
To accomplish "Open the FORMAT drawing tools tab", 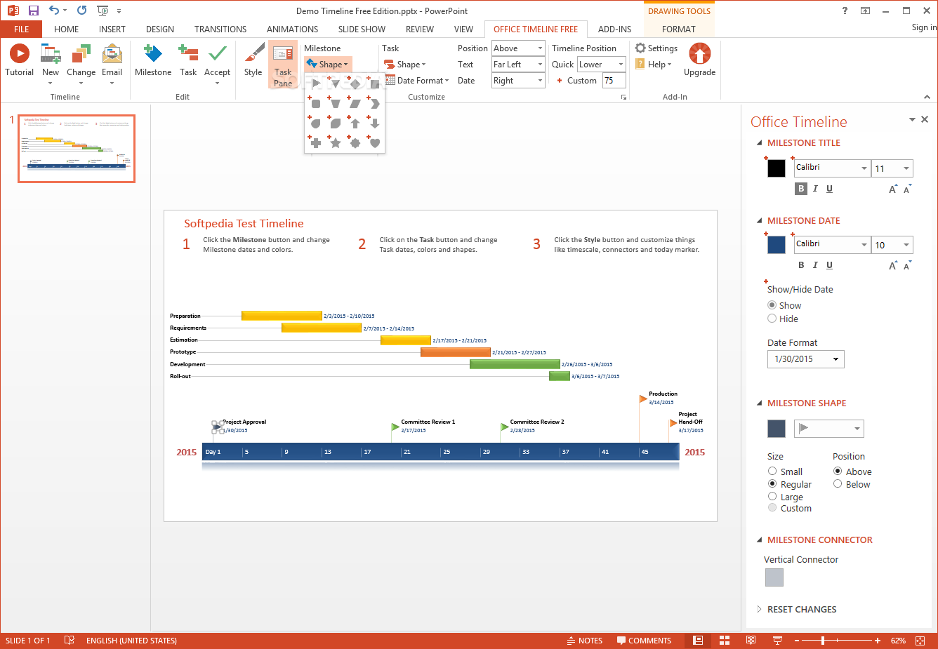I will pyautogui.click(x=678, y=29).
